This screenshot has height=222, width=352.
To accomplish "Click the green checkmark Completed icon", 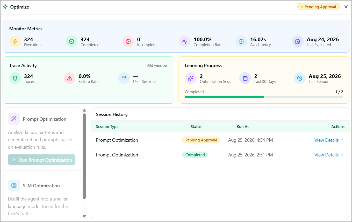I will 71,41.
